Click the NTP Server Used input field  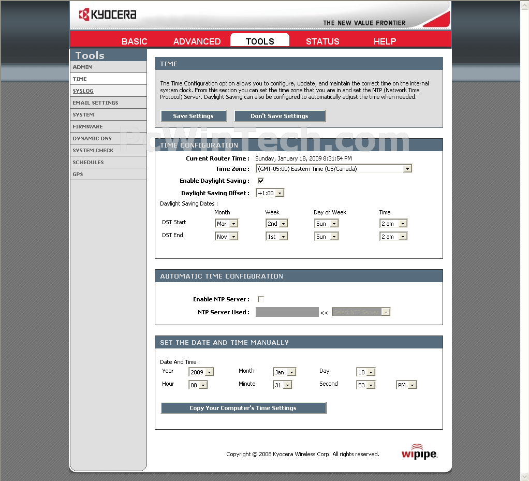(x=287, y=312)
